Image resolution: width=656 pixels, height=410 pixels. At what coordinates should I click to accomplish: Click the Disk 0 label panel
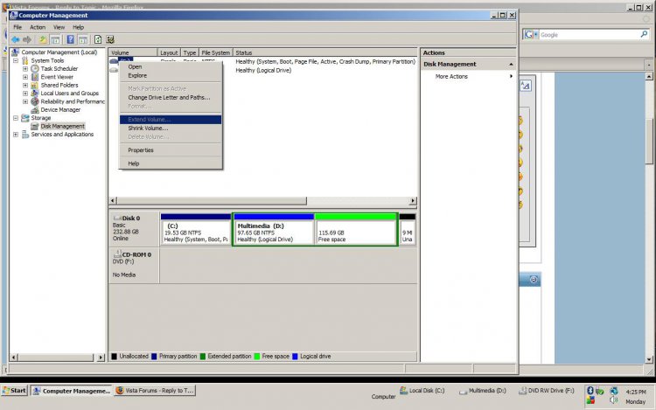pos(134,228)
